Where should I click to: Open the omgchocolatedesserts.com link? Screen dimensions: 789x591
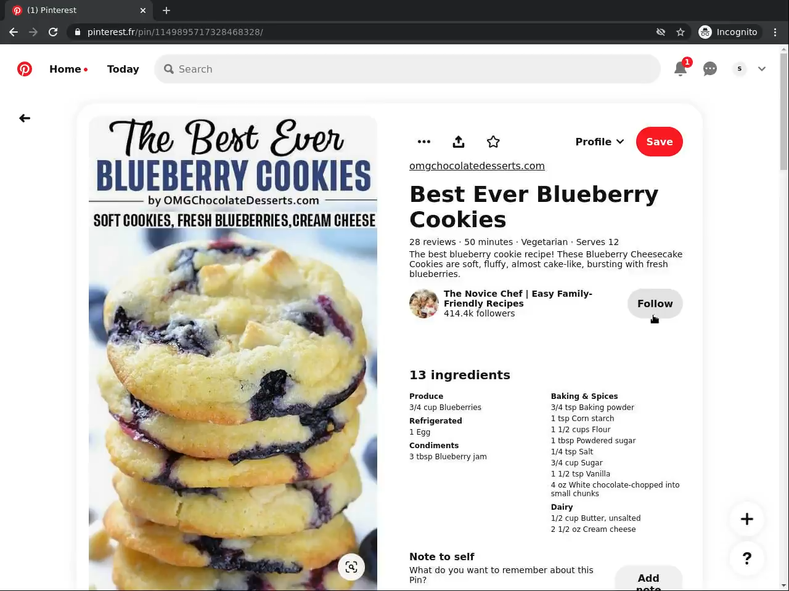click(x=477, y=166)
